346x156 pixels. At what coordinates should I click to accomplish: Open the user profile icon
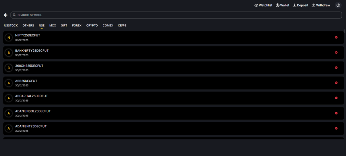click(x=338, y=5)
